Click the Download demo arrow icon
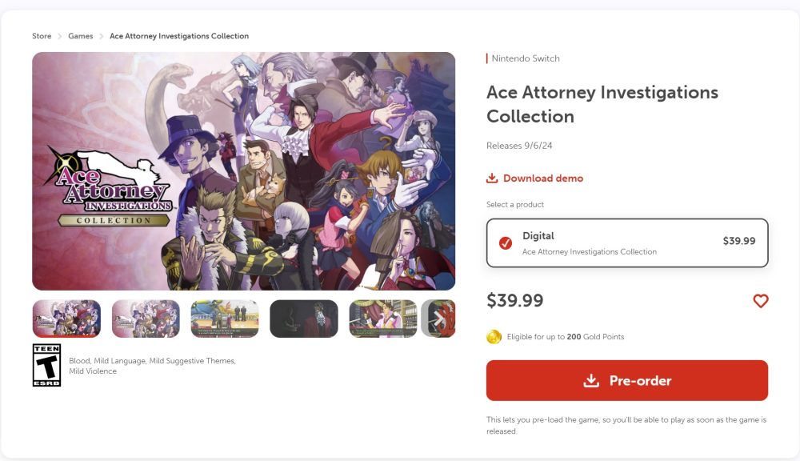This screenshot has width=800, height=461. click(492, 178)
